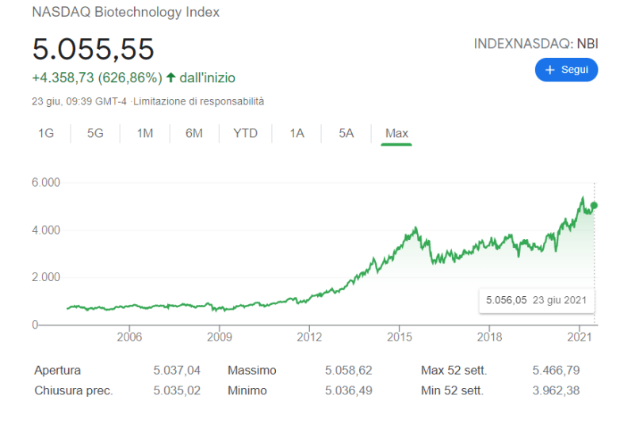
Task: Click the green chart endpoint dot
Action: [x=594, y=206]
